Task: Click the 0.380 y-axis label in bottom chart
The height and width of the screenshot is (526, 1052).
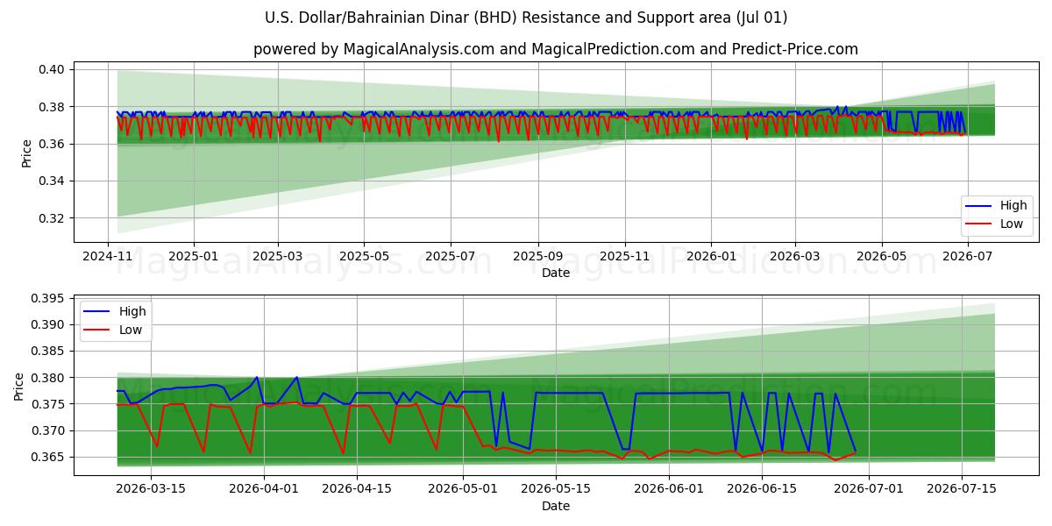Action: tap(49, 378)
